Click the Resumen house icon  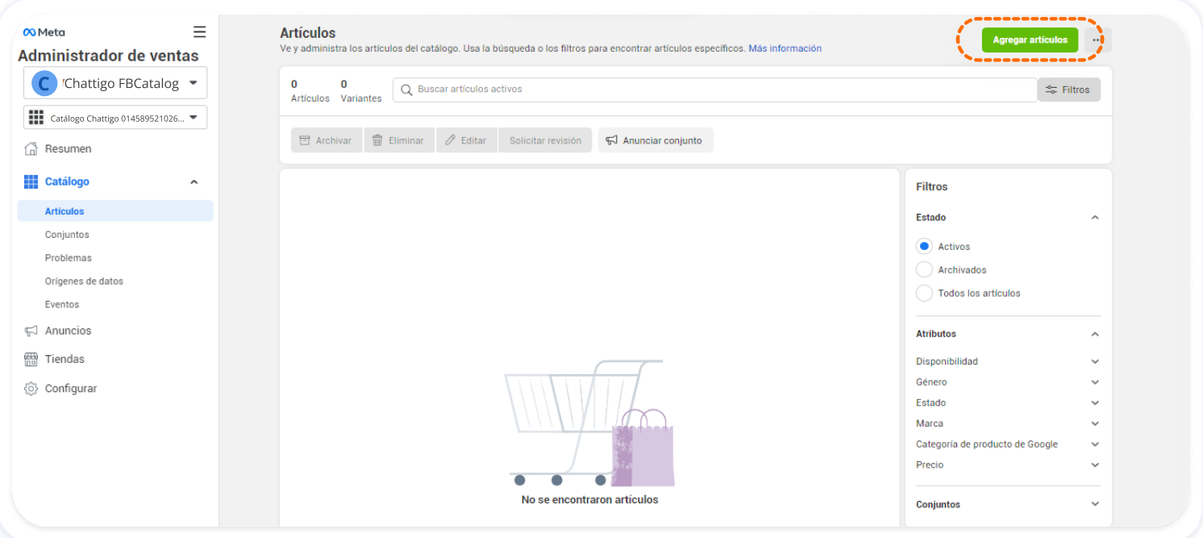pos(31,149)
